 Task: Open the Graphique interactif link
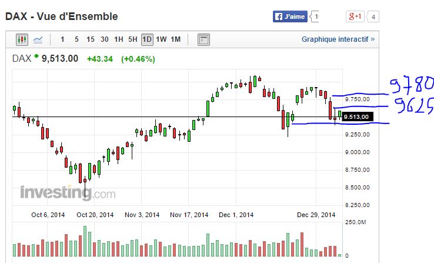[338, 39]
